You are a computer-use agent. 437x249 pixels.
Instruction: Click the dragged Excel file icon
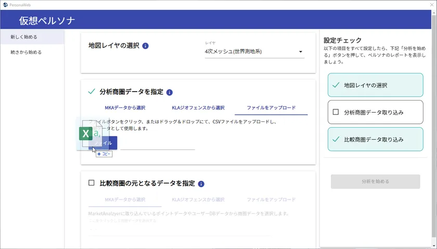pos(86,134)
